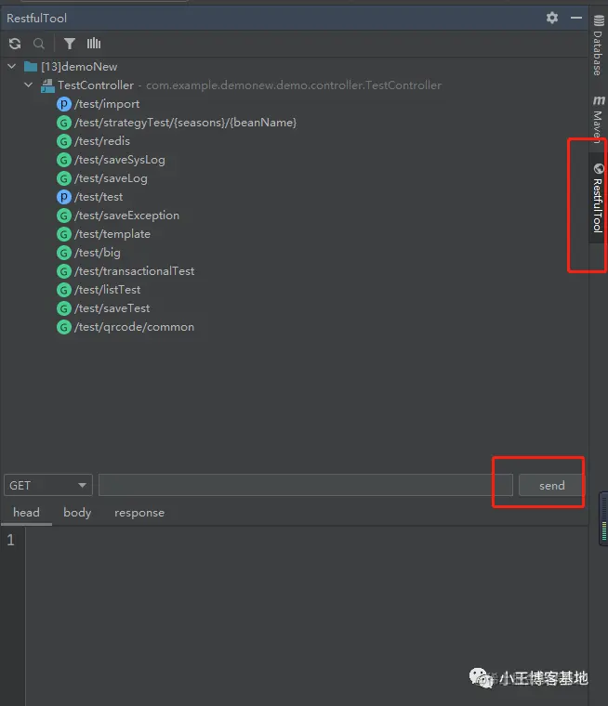
Task: Click the GET icon of /test/qrcode/common
Action: tap(64, 327)
